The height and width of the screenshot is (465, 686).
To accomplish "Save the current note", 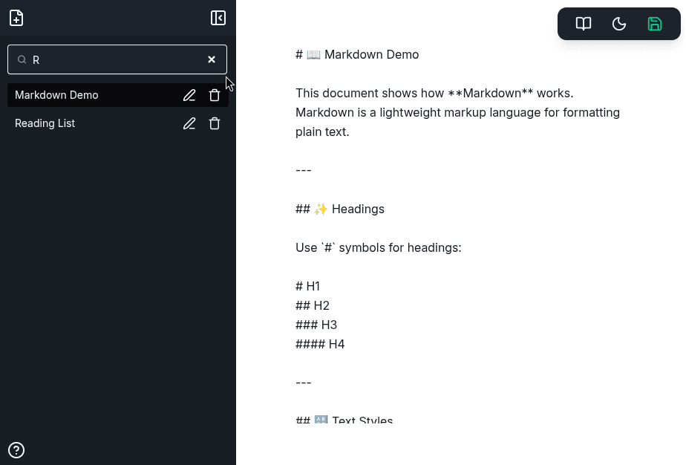I will point(654,23).
